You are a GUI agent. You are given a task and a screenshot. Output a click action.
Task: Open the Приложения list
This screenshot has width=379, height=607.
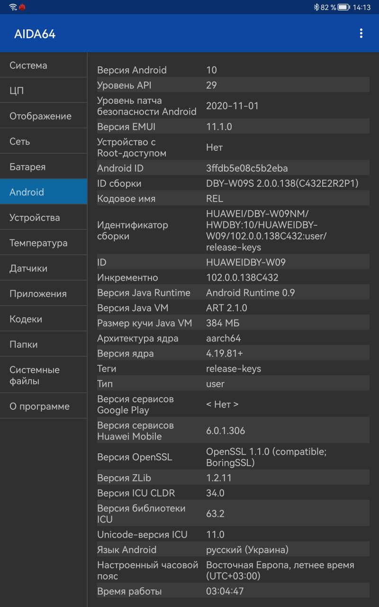(x=44, y=294)
